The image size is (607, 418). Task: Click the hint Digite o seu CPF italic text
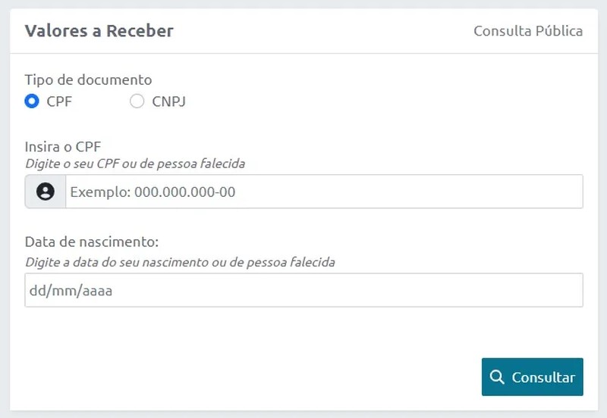[135, 164]
